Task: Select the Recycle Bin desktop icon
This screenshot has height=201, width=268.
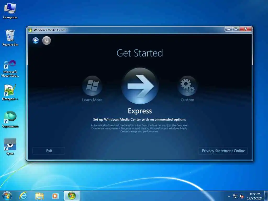Action: pyautogui.click(x=10, y=38)
